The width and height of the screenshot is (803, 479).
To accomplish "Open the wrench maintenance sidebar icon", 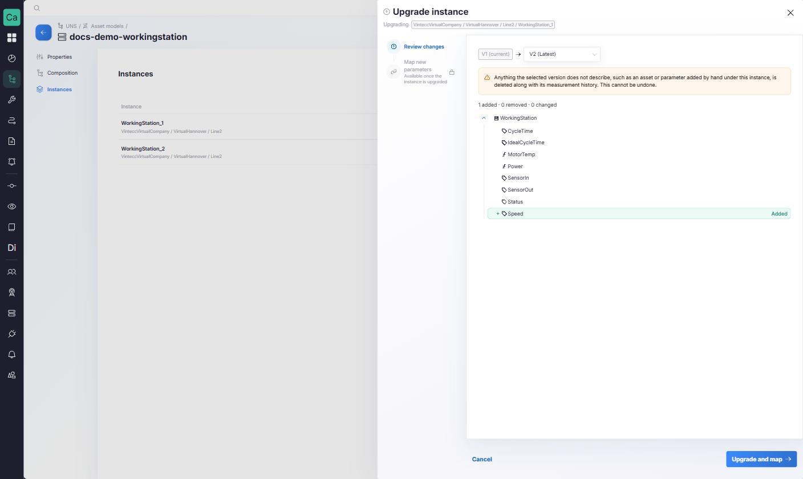I will click(11, 100).
